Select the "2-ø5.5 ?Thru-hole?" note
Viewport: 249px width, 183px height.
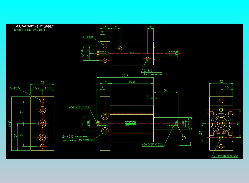pos(75,137)
